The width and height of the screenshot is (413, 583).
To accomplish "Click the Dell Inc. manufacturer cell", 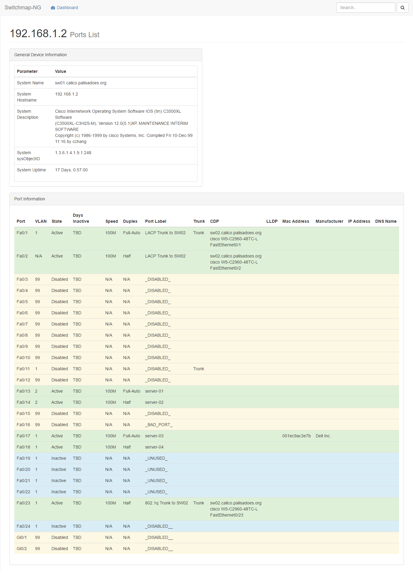I will click(323, 436).
